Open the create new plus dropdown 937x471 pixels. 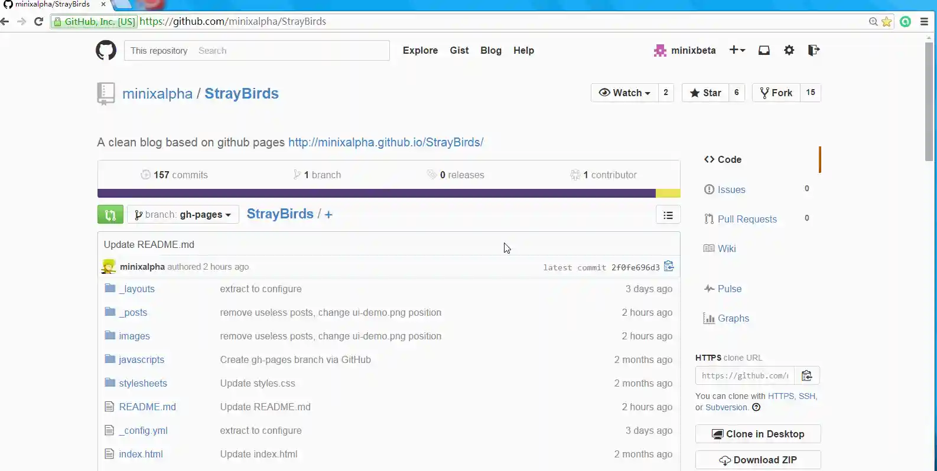737,50
